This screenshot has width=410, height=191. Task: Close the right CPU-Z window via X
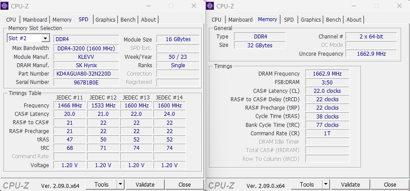[399, 6]
